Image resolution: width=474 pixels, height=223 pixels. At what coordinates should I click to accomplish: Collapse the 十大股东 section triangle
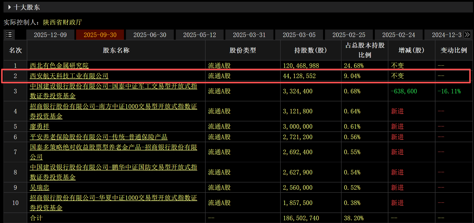[9, 7]
